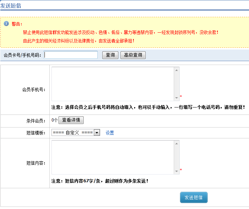Click the red 警告 warning label
Viewport: 249px width, 209px height.
(17, 24)
